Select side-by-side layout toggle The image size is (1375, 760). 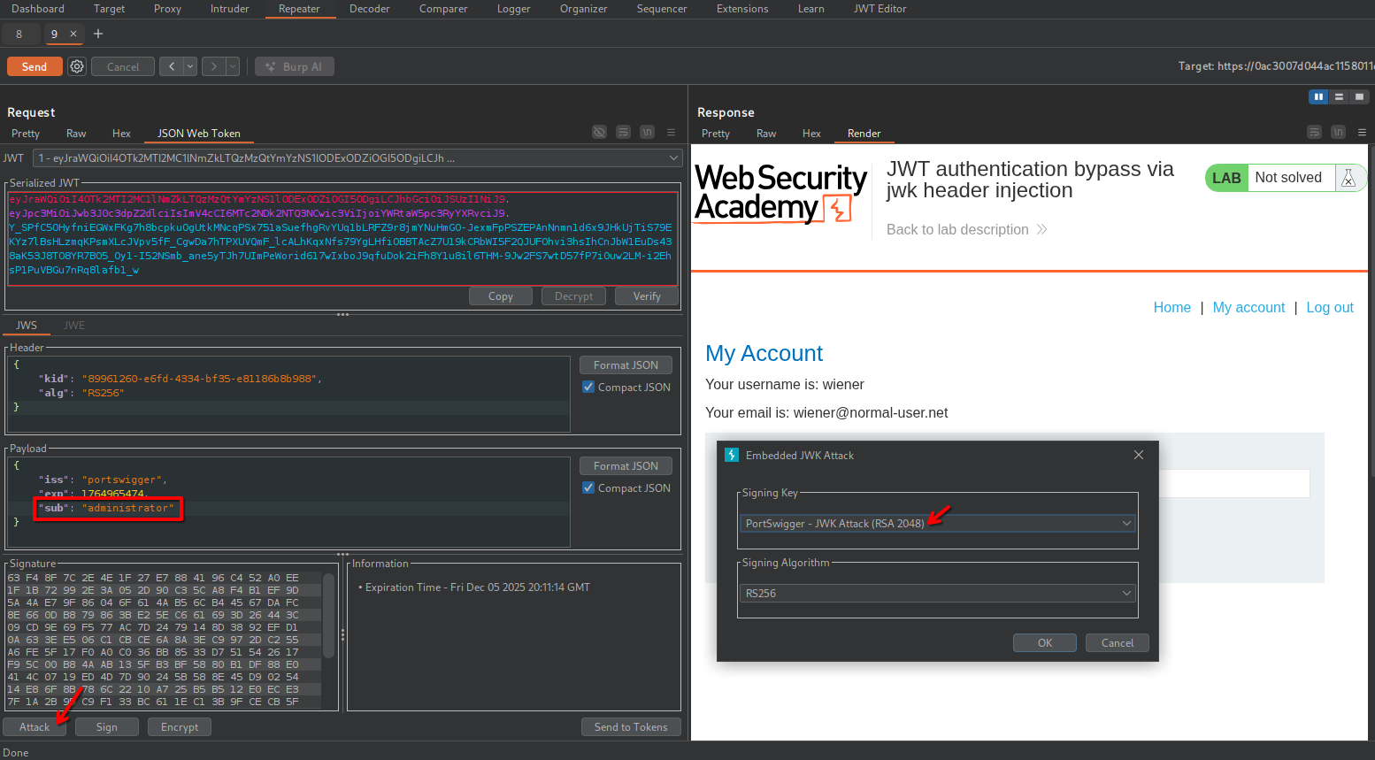pyautogui.click(x=1318, y=96)
